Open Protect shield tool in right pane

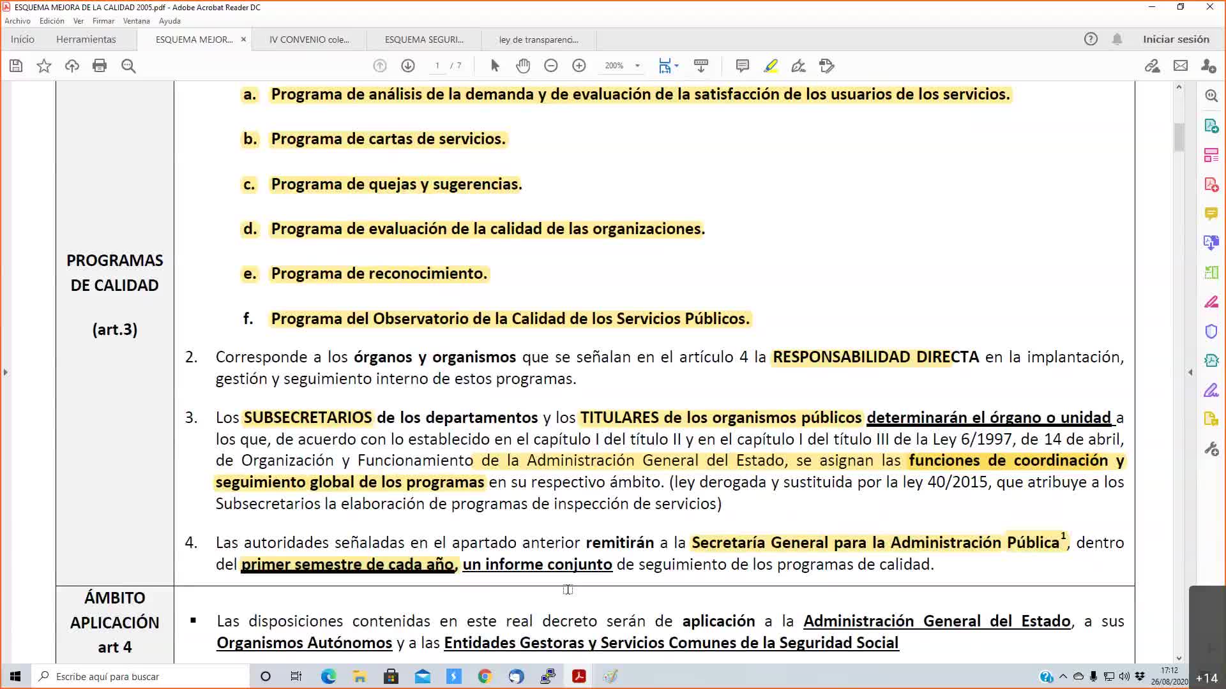1211,331
